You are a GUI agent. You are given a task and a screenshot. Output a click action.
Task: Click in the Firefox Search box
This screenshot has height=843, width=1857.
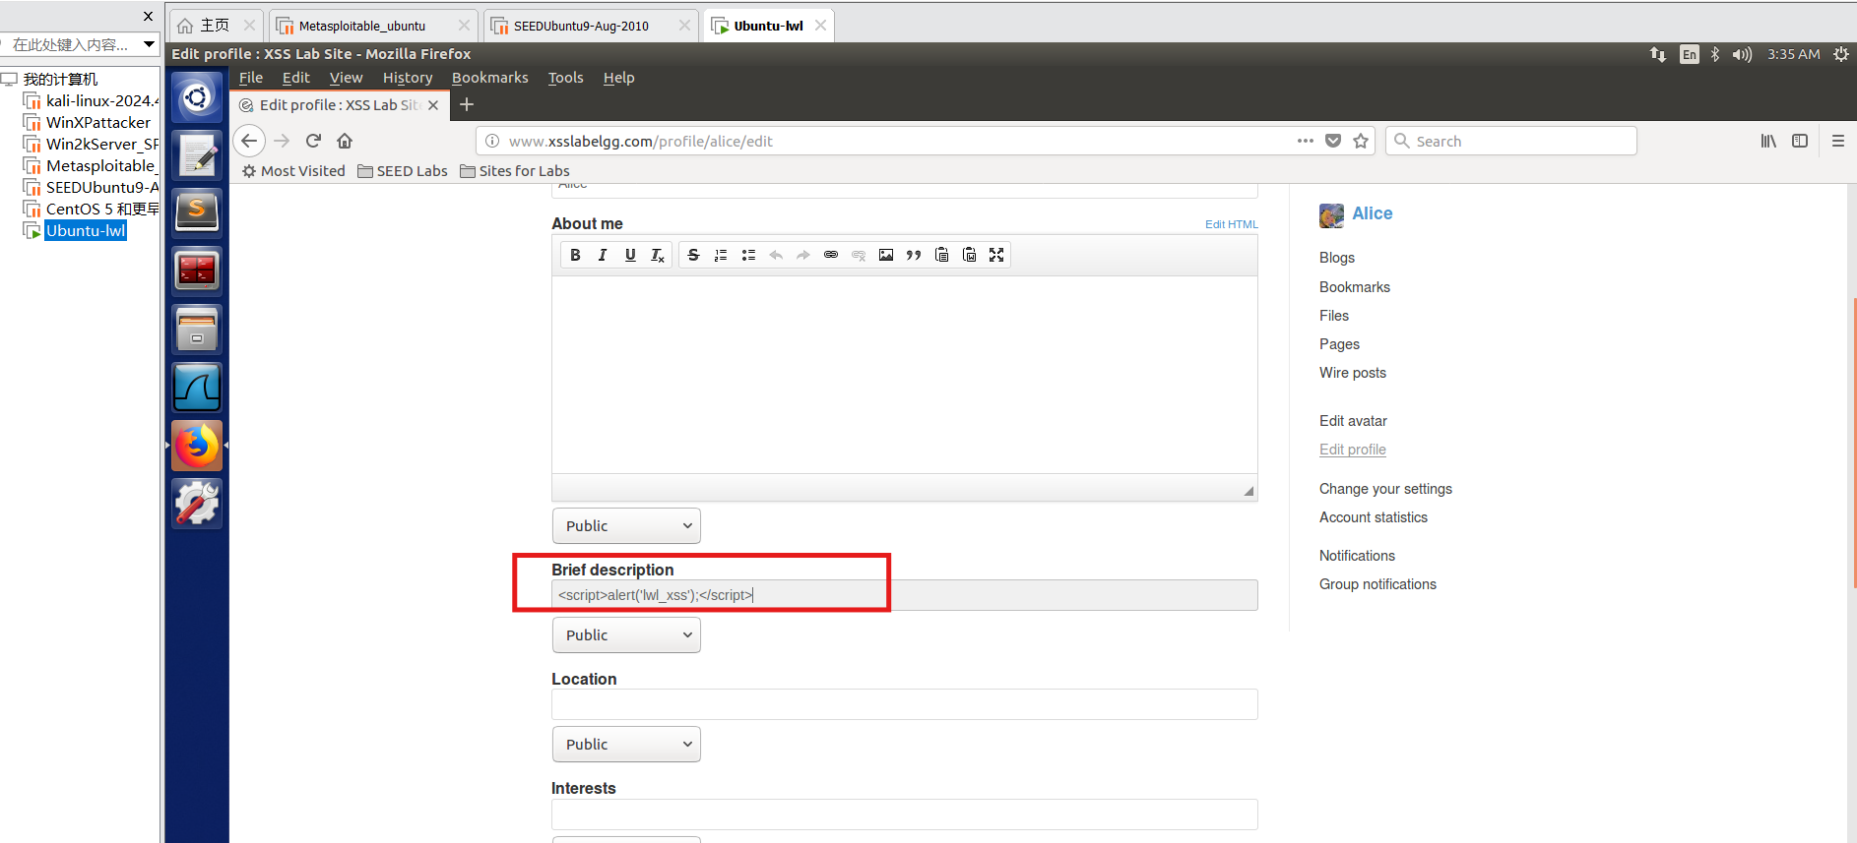pos(1510,141)
